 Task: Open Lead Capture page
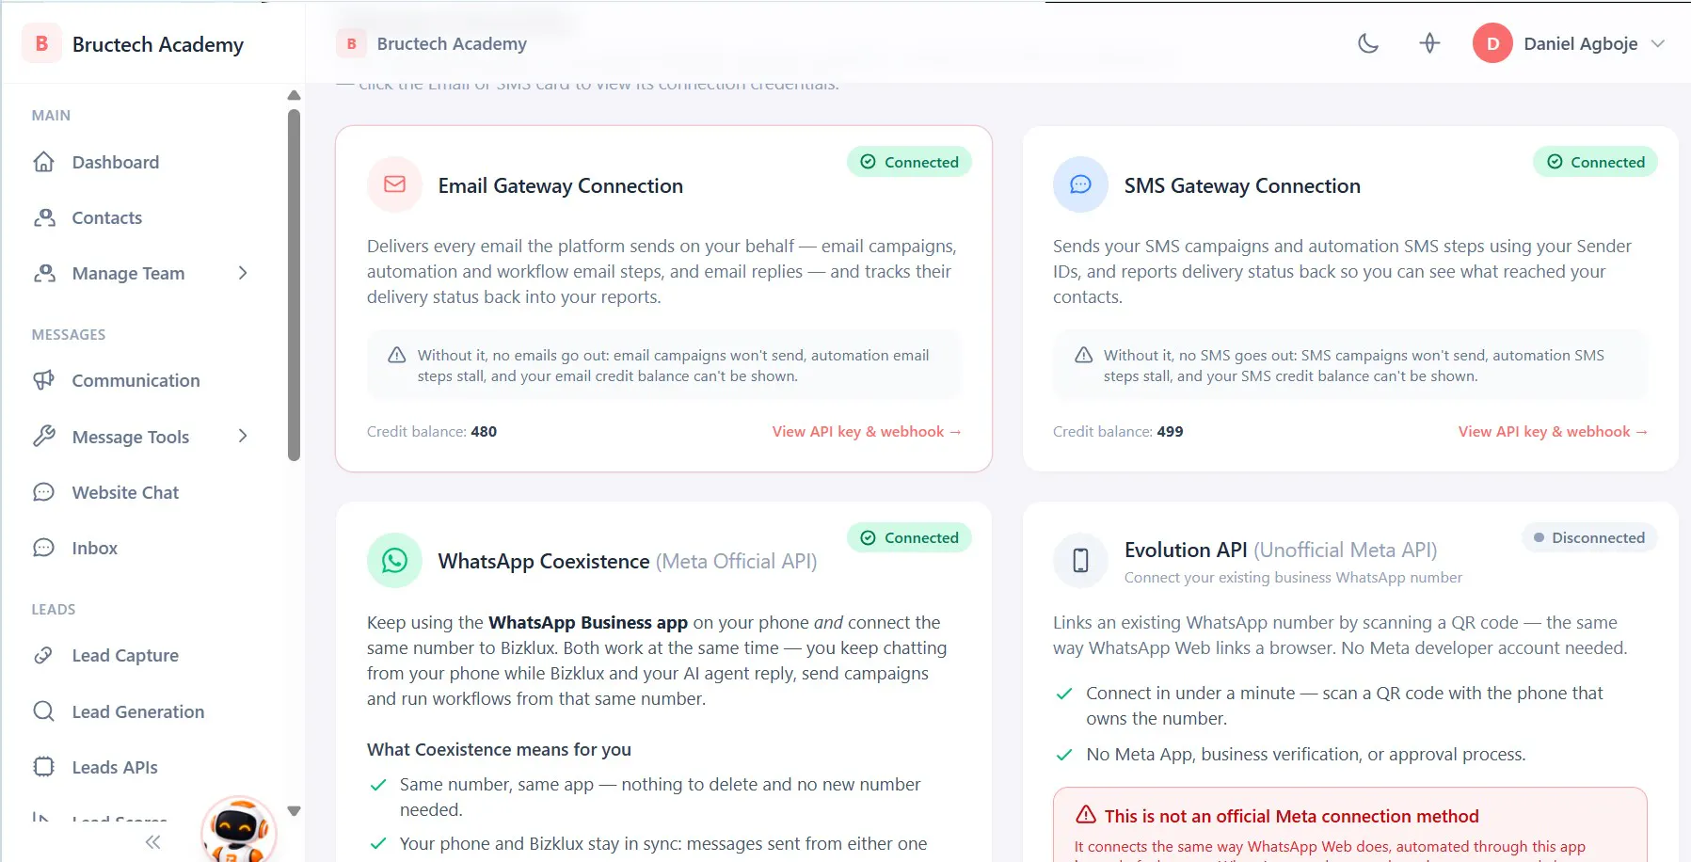(x=125, y=655)
